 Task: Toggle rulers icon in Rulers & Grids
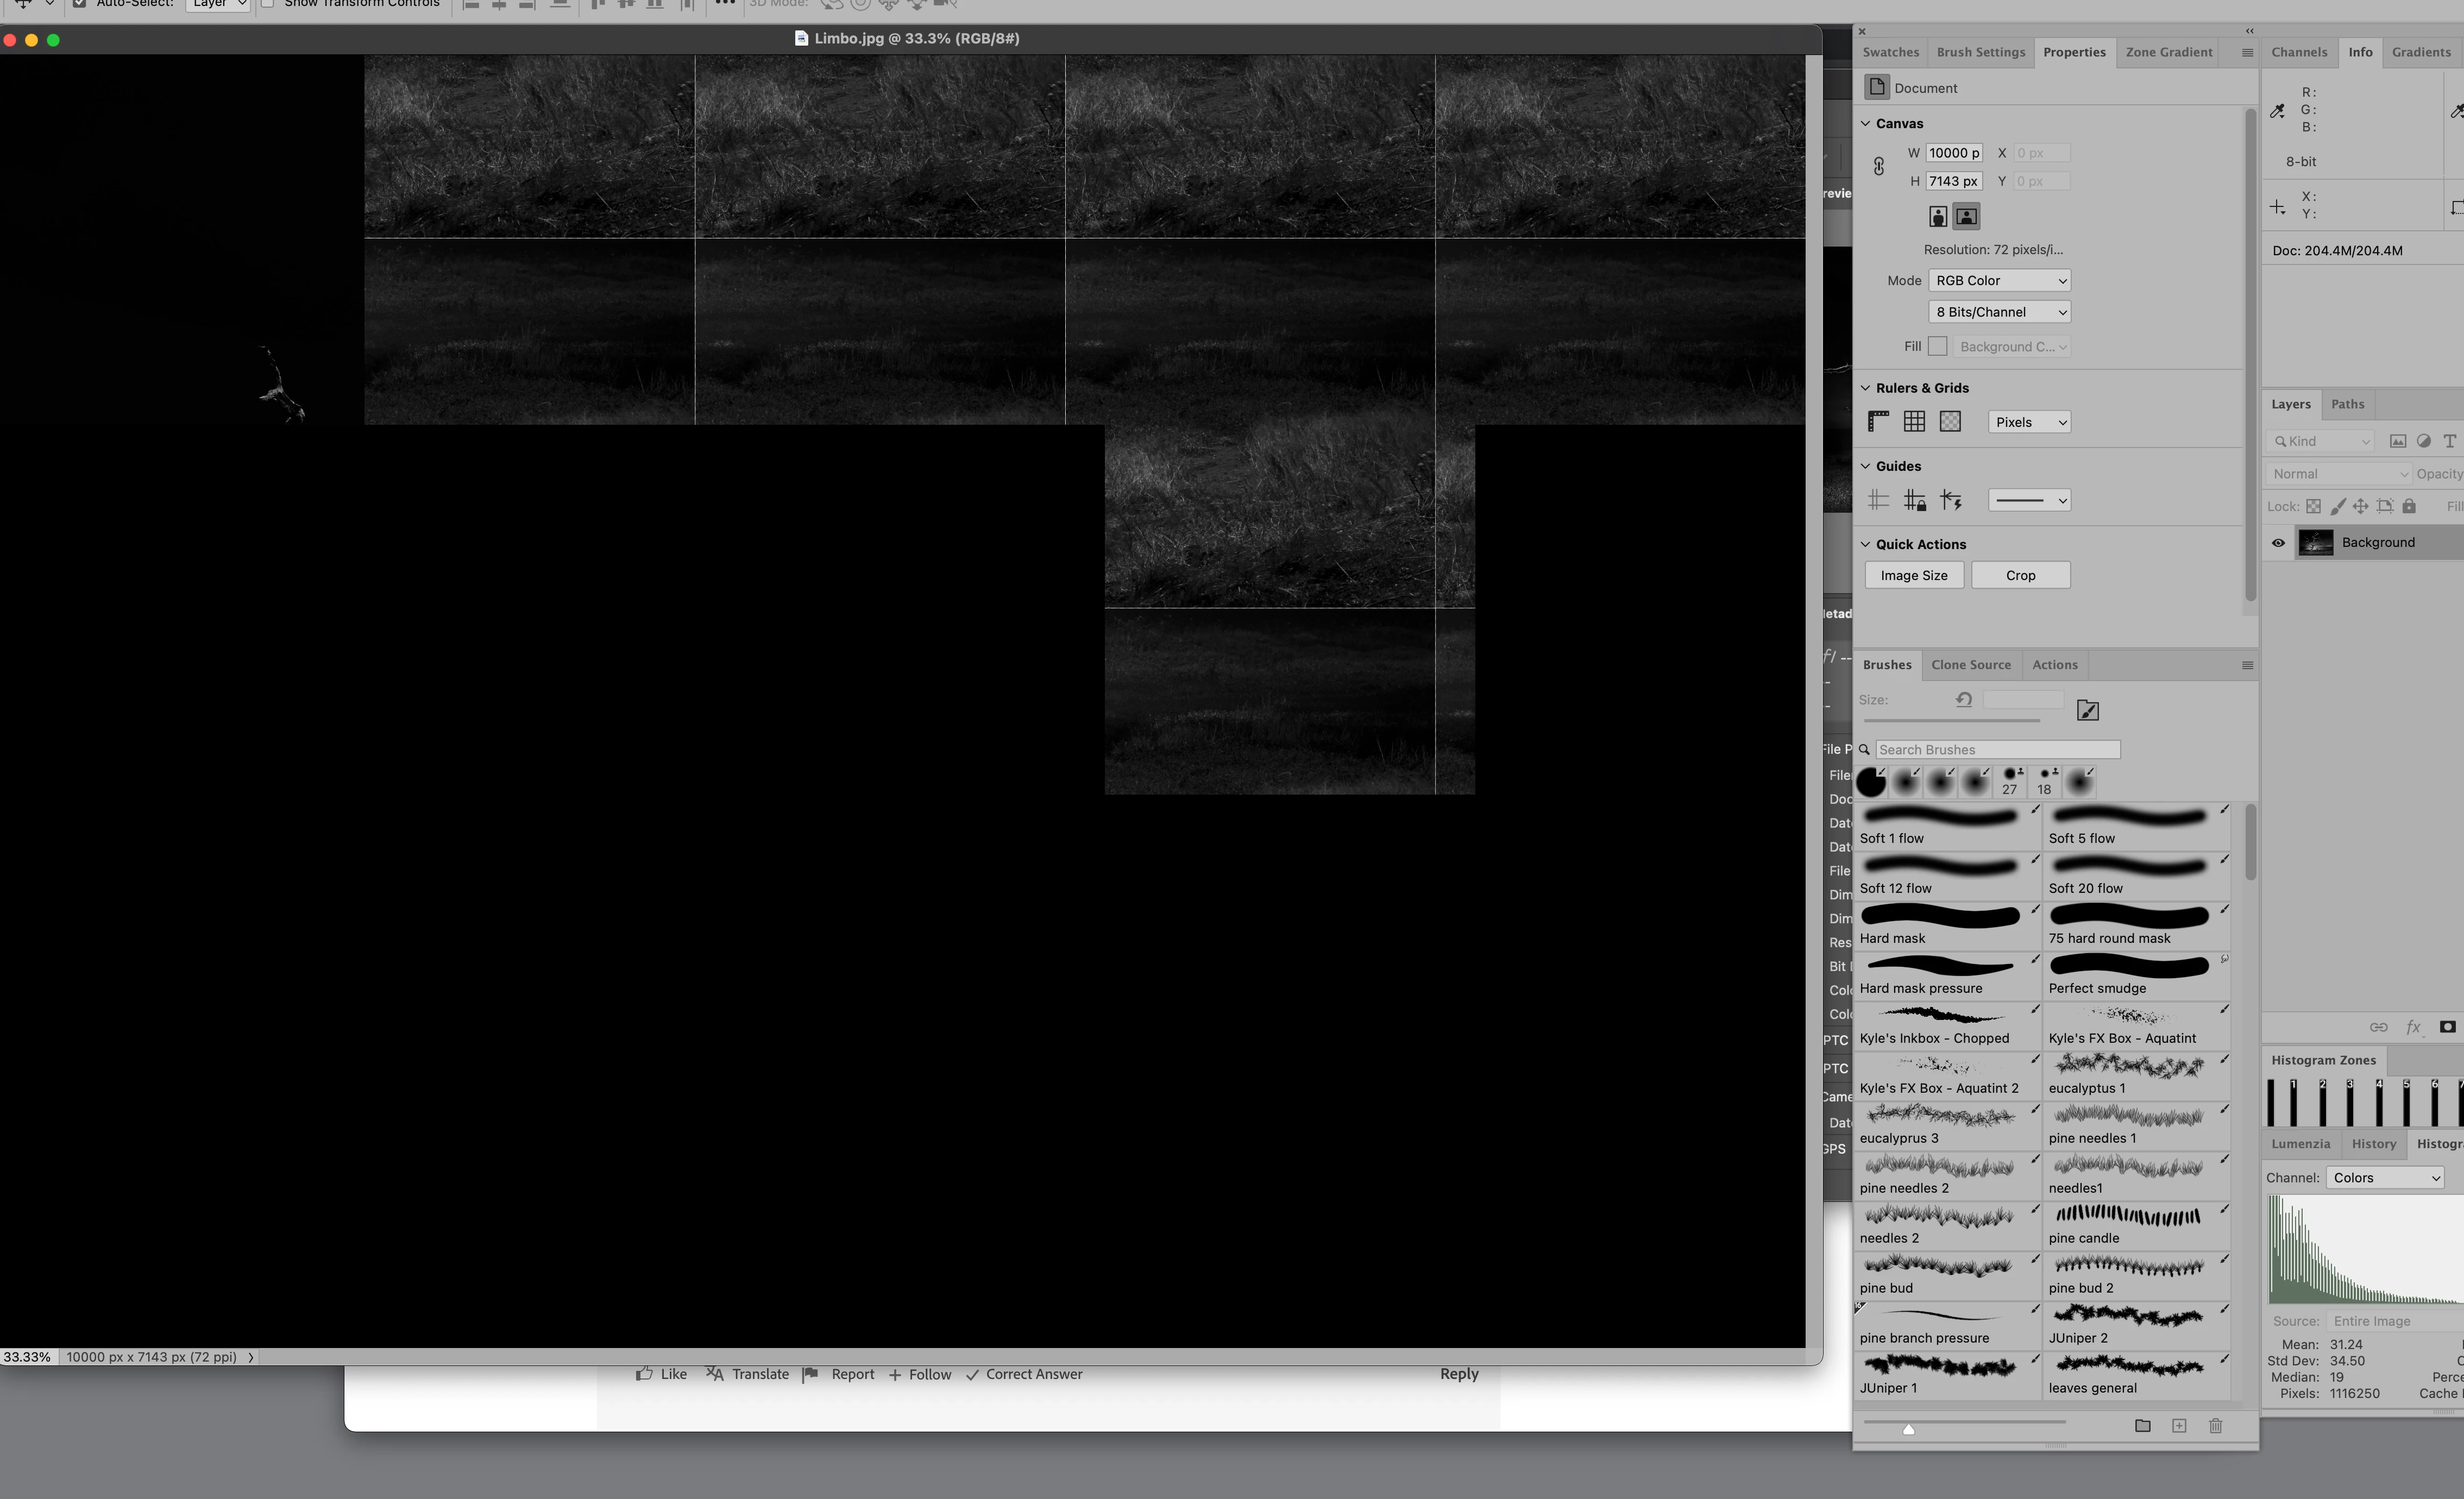pyautogui.click(x=1878, y=422)
